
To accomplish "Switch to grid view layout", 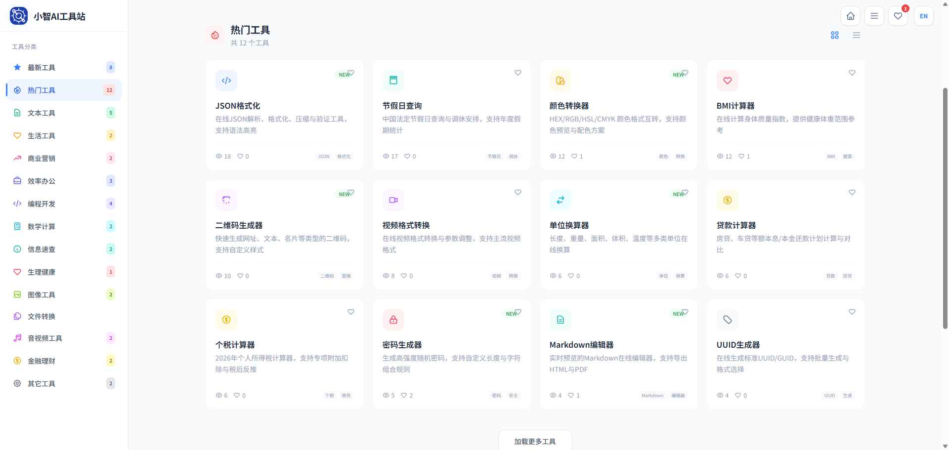I will [x=835, y=35].
